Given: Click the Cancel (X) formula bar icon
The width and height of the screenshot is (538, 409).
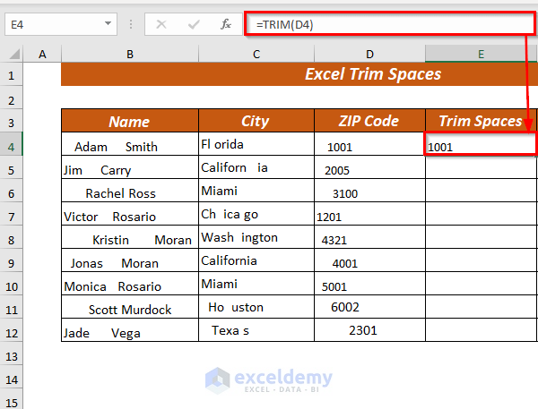Looking at the screenshot, I should [x=161, y=24].
